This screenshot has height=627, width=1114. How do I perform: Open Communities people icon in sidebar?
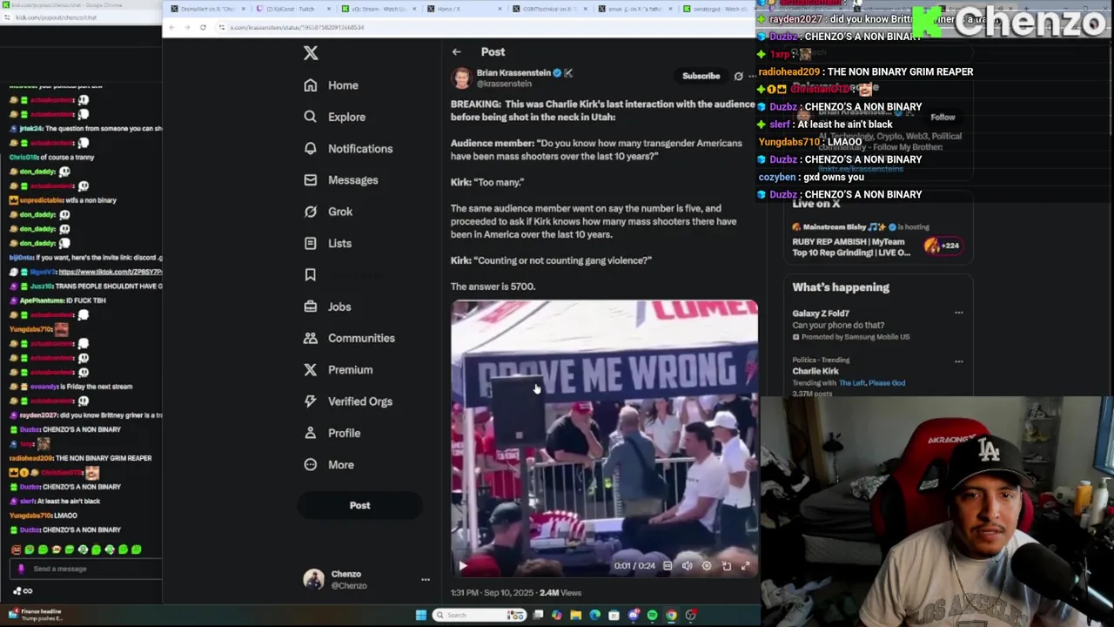coord(310,338)
